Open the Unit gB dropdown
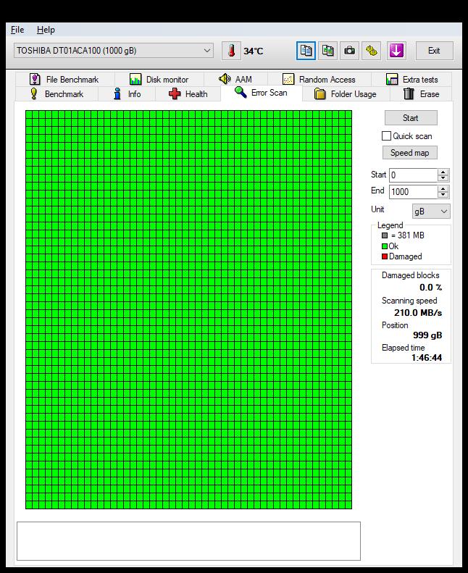The height and width of the screenshot is (573, 468). click(x=431, y=212)
